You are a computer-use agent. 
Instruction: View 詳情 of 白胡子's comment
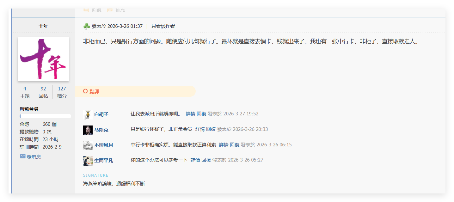(x=190, y=114)
